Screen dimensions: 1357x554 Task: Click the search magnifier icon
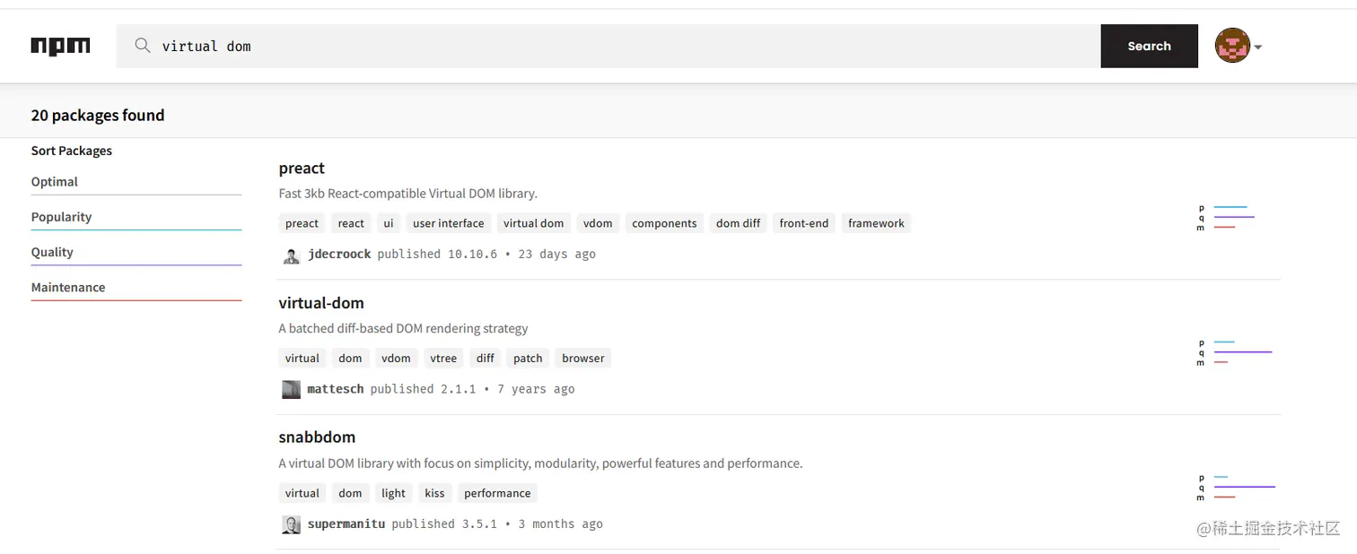142,46
